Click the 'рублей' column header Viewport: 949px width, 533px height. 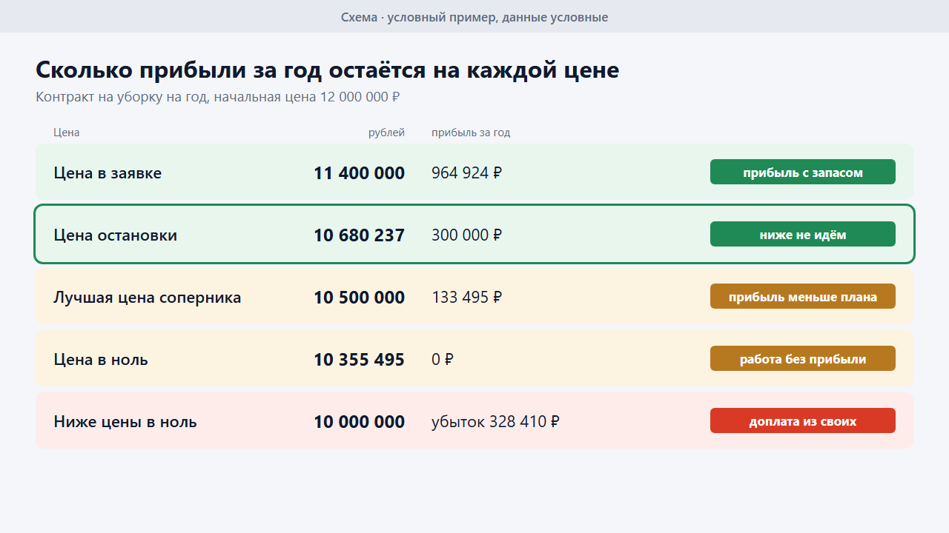pyautogui.click(x=387, y=133)
